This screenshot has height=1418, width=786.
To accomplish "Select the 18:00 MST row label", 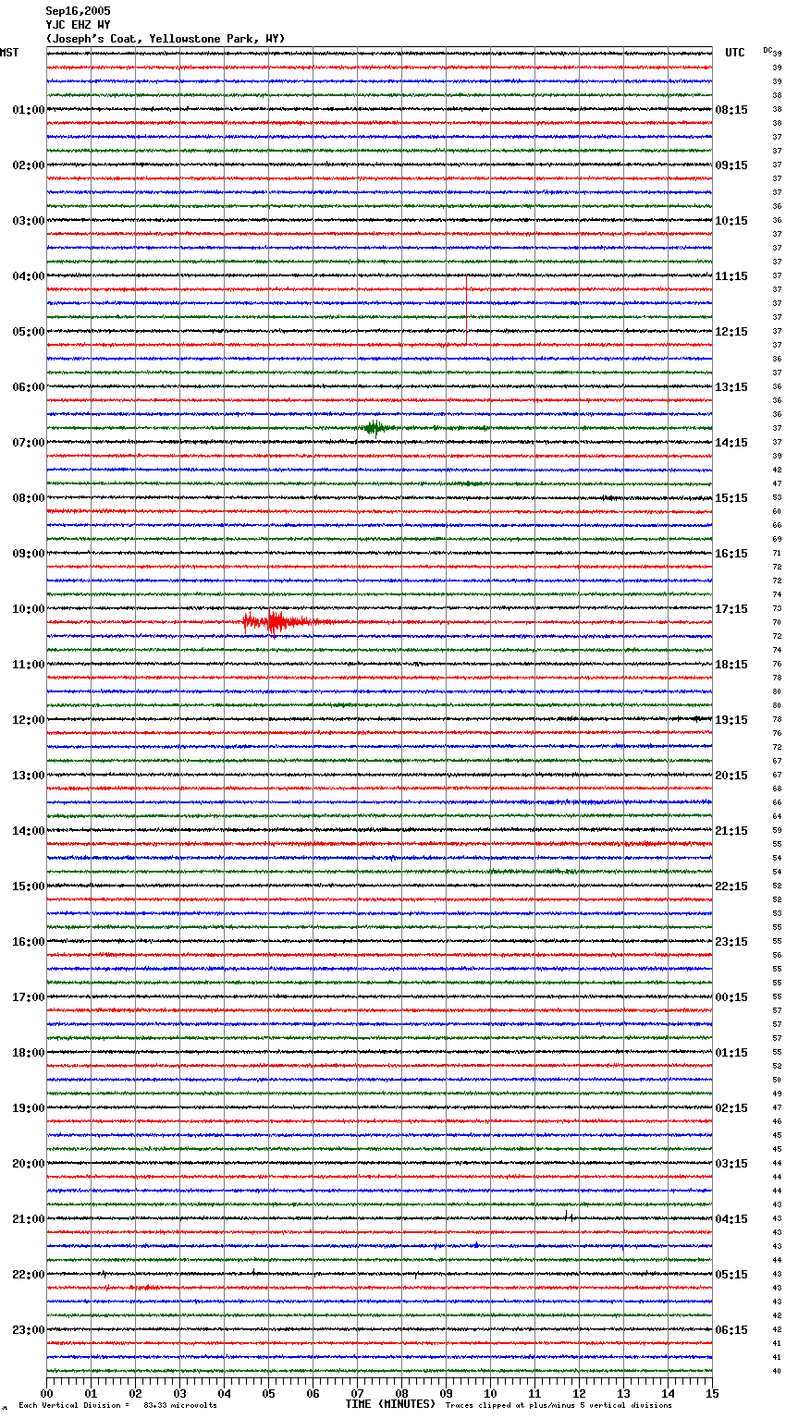I will (29, 1053).
